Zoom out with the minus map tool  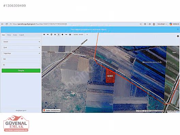click(x=48, y=34)
